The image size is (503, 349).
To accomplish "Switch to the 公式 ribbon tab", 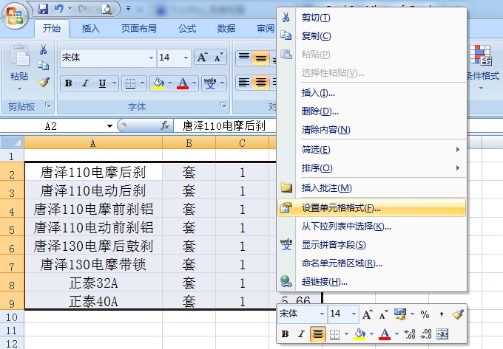I will pos(187,29).
